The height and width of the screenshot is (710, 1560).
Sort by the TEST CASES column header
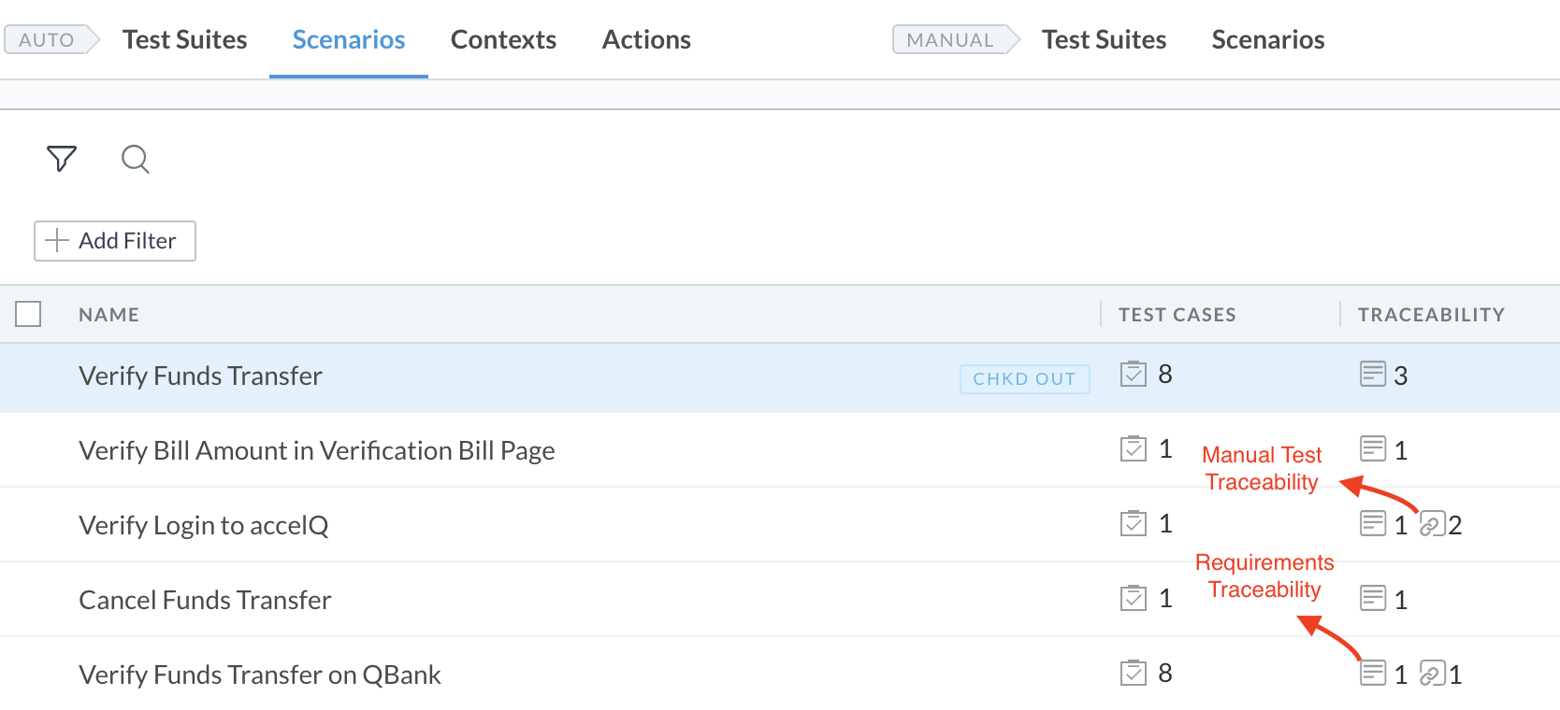[1177, 315]
